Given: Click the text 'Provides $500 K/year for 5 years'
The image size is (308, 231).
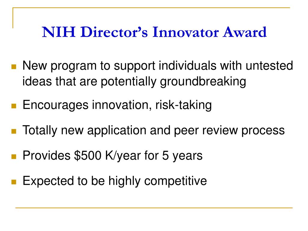Looking at the screenshot, I should [112, 156].
